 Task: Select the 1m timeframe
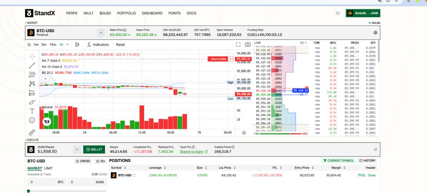click(36, 45)
